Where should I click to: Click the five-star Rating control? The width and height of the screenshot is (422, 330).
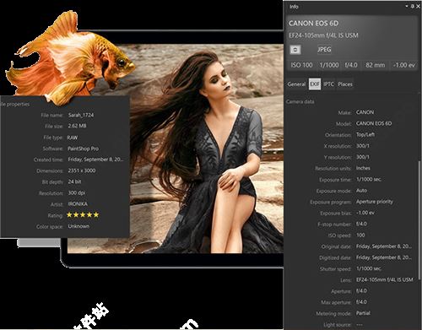coord(83,215)
